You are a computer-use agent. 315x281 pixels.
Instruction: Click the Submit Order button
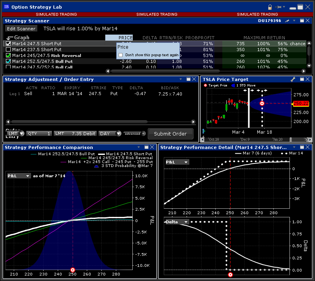170,134
